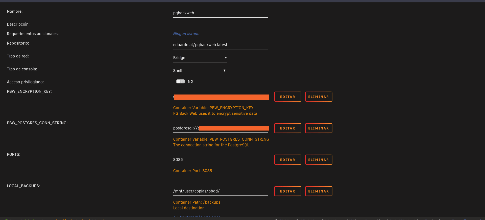Viewport: 485px width, 220px height.
Task: Click the Nombre field containing pgbackweb
Action: tap(220, 13)
